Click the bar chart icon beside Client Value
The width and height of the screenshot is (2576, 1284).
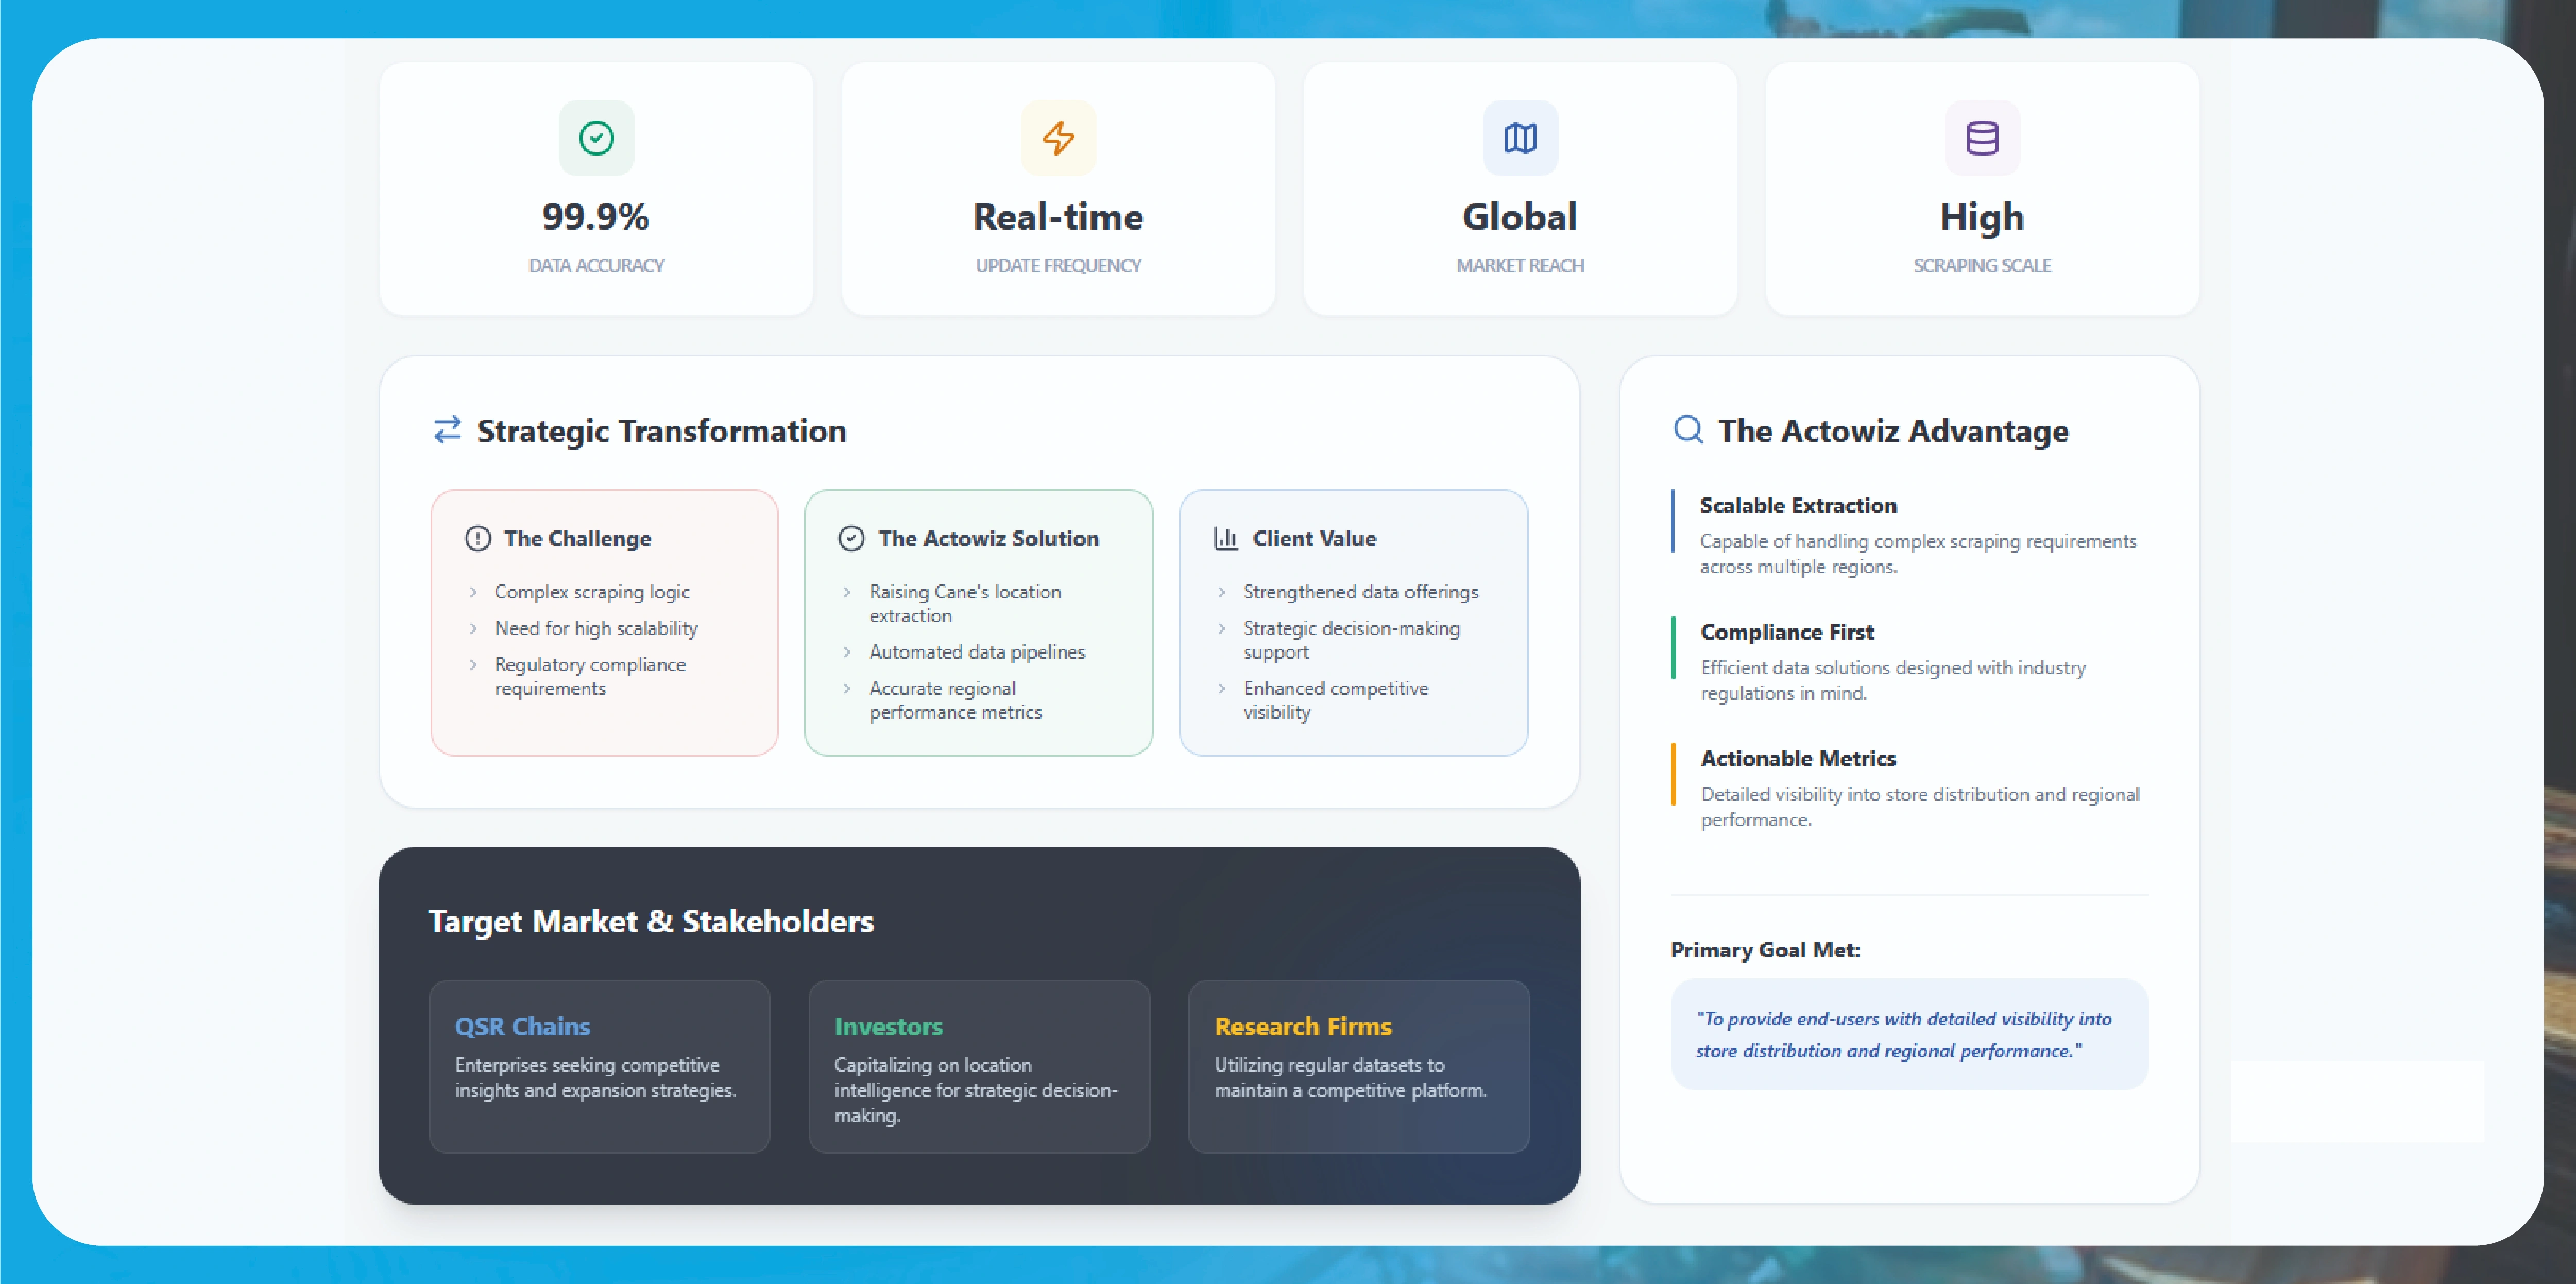[1226, 539]
